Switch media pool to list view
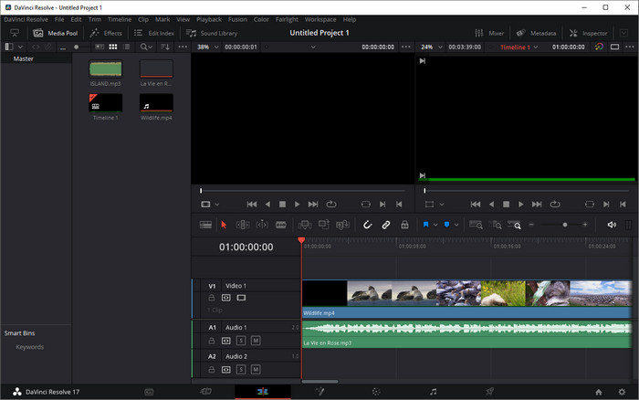The width and height of the screenshot is (639, 400). click(127, 47)
